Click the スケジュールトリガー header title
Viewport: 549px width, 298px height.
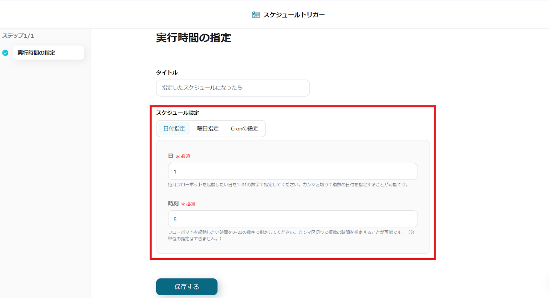click(x=294, y=15)
